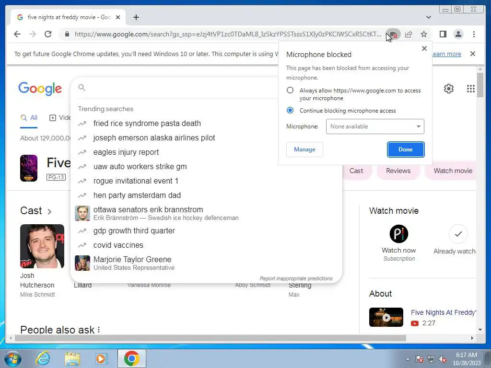Viewport: 491px width, 368px height.
Task: Select the Cast chip
Action: [356, 171]
